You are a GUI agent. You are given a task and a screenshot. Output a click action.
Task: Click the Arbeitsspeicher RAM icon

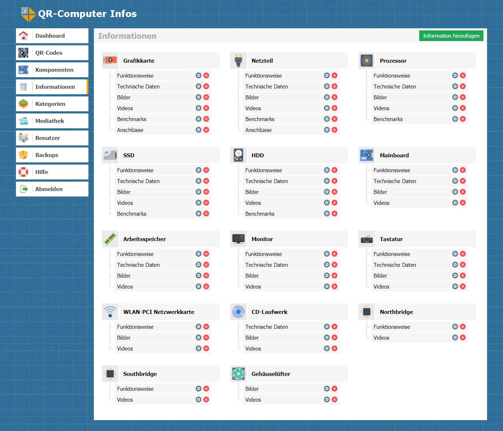click(110, 239)
